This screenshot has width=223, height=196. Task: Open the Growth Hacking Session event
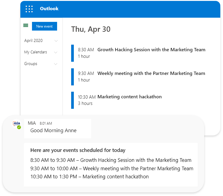pyautogui.click(x=151, y=50)
